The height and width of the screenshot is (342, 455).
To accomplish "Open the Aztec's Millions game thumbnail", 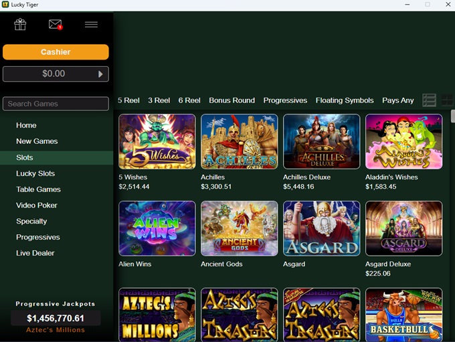I will pos(157,315).
